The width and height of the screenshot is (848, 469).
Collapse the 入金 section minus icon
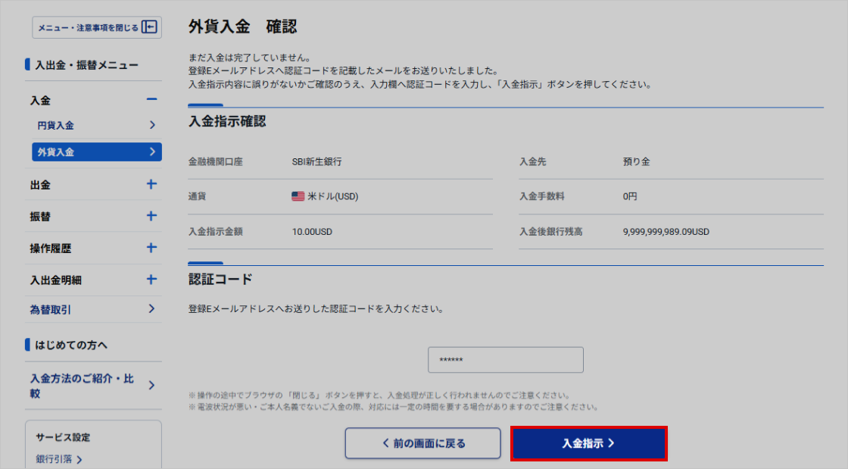click(151, 100)
